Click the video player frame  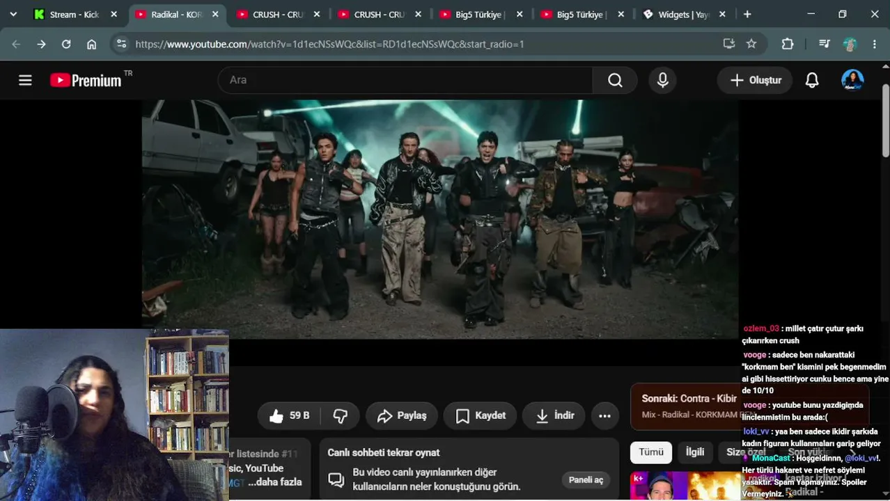[440, 219]
